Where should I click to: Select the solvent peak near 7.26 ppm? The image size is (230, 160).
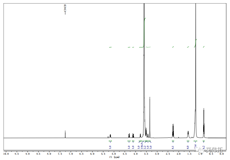click(x=65, y=134)
